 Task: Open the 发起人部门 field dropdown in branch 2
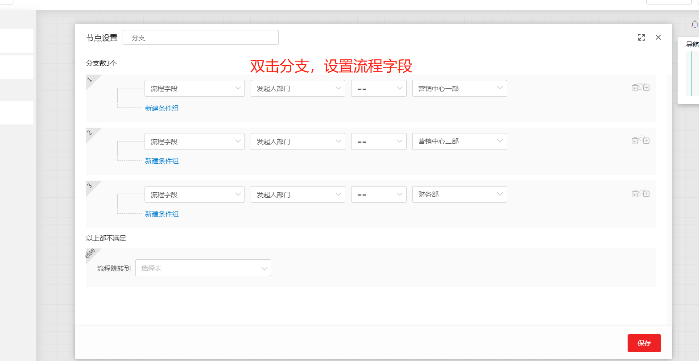coord(298,141)
